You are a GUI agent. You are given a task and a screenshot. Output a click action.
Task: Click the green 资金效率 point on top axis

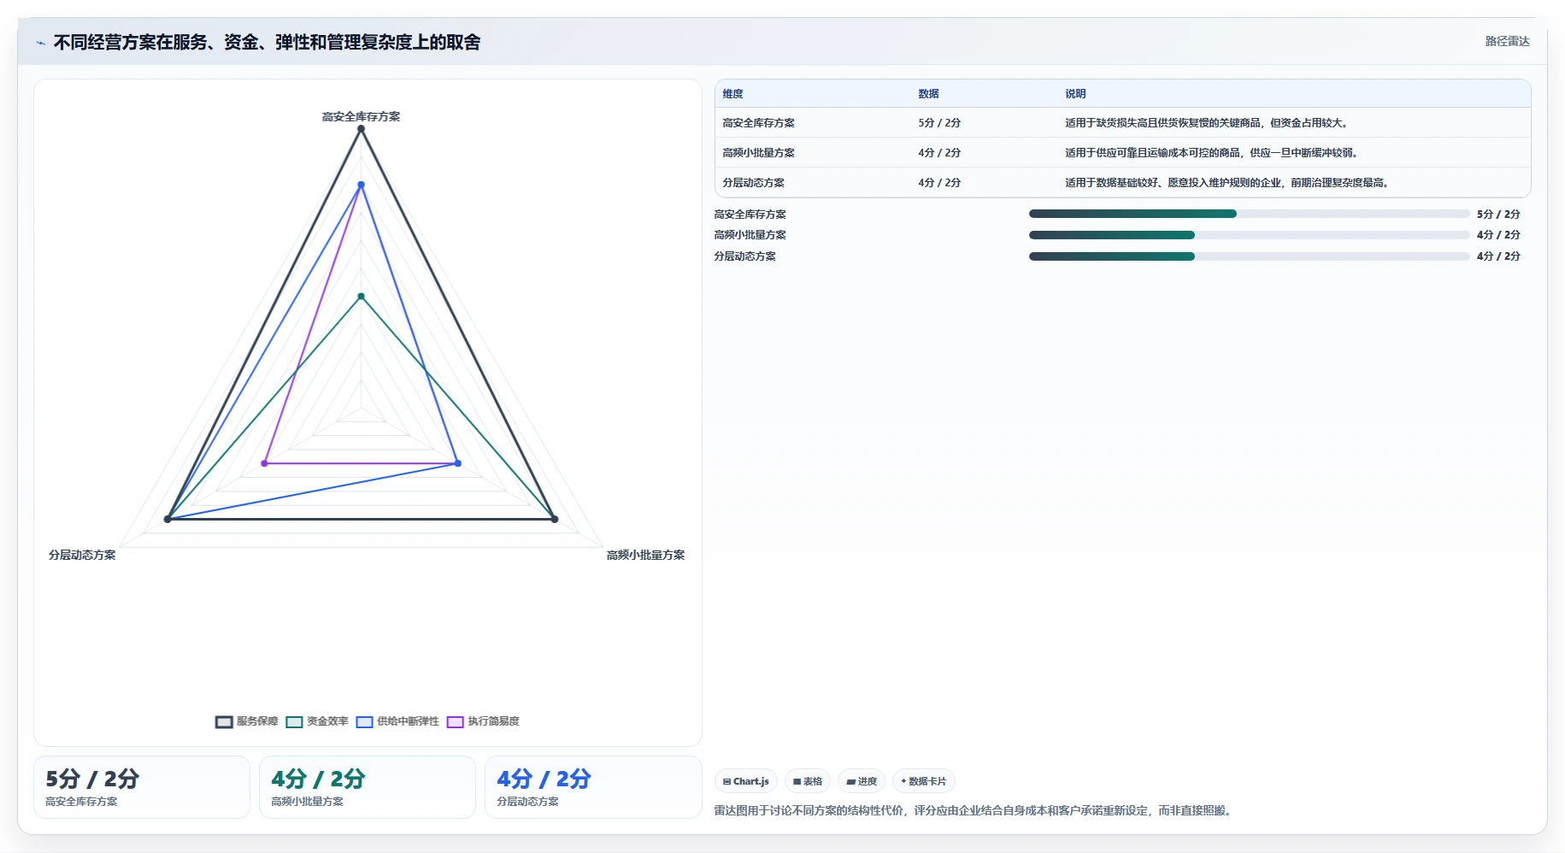point(361,297)
